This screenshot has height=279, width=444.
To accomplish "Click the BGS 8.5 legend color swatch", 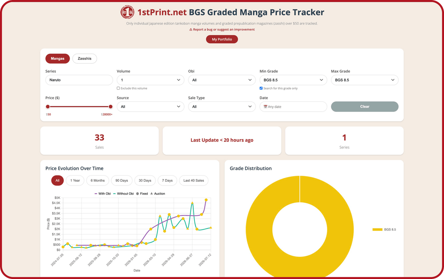I will 377,230.
